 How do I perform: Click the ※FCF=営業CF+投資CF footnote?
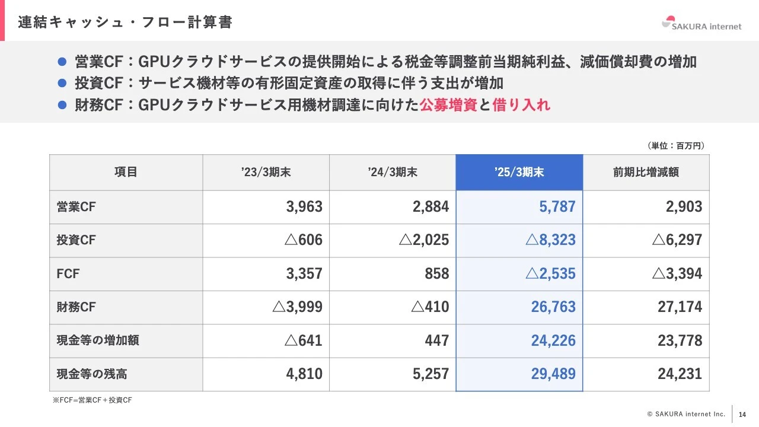click(x=93, y=400)
